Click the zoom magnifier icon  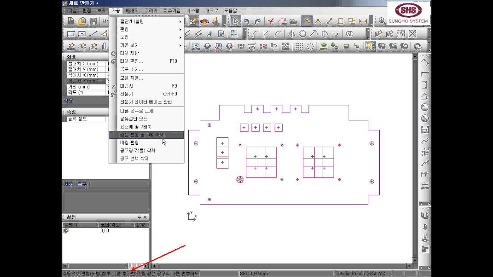382,21
